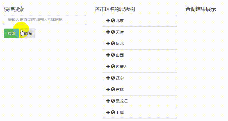Click the globe icon beside 北京

[113, 20]
